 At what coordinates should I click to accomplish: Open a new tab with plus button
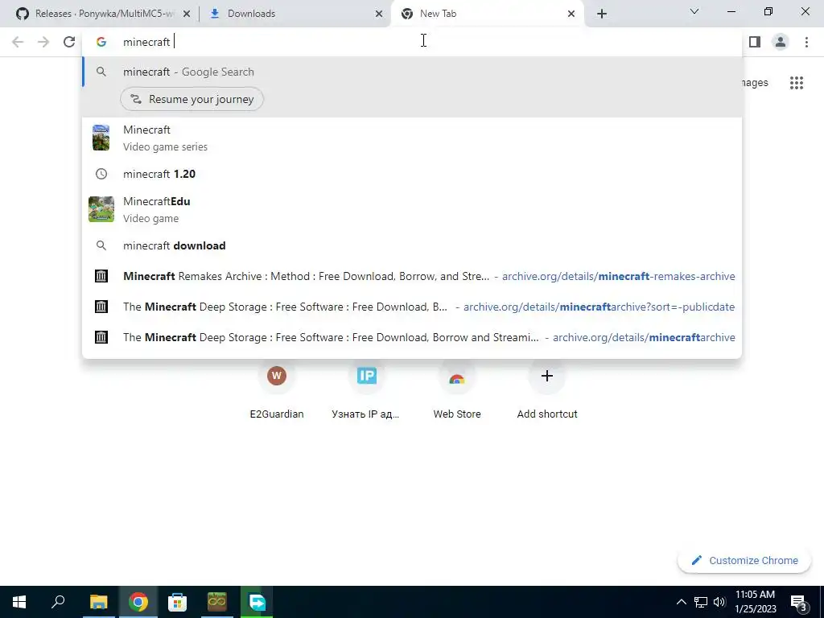pos(602,14)
